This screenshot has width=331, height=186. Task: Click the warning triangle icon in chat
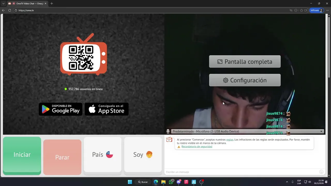[x=179, y=147]
